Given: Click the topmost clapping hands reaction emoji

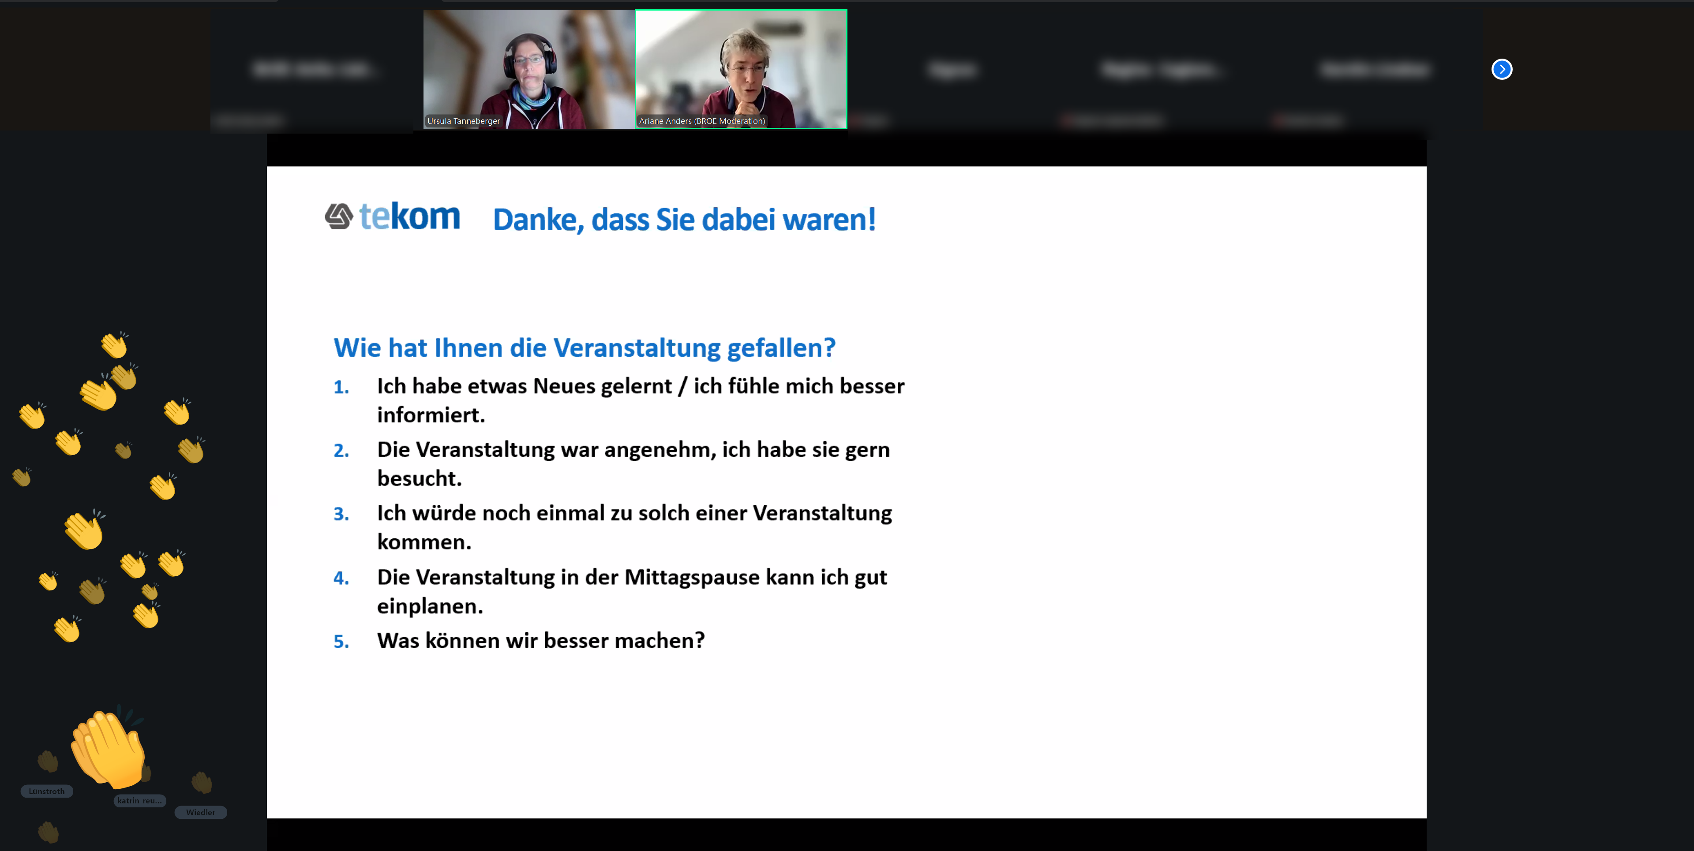Looking at the screenshot, I should coord(114,345).
